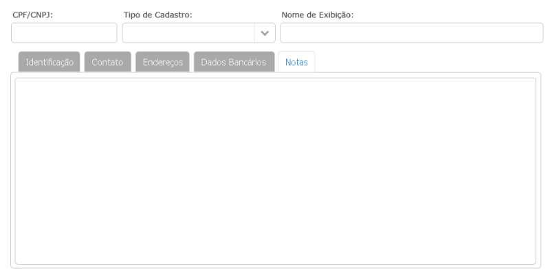
Task: Click the Tipo de Cadastro label
Action: pyautogui.click(x=157, y=15)
